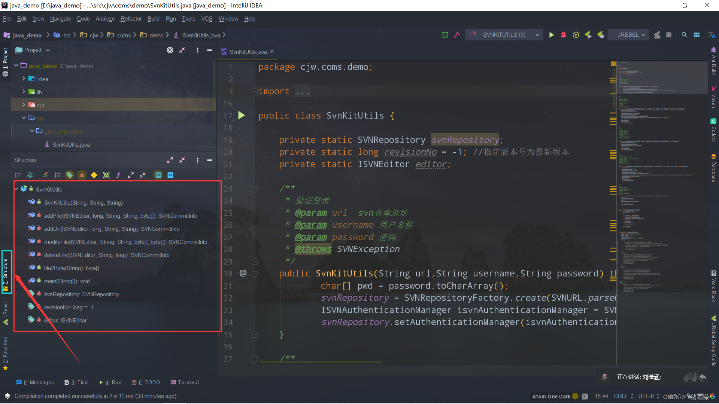Open the Find tool window
Image resolution: width=719 pixels, height=404 pixels.
76,382
